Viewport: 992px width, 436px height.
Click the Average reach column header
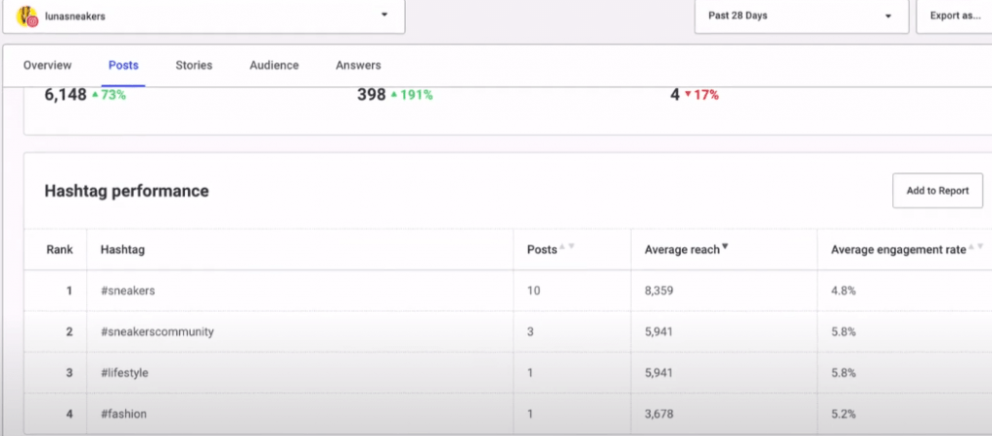[682, 249]
